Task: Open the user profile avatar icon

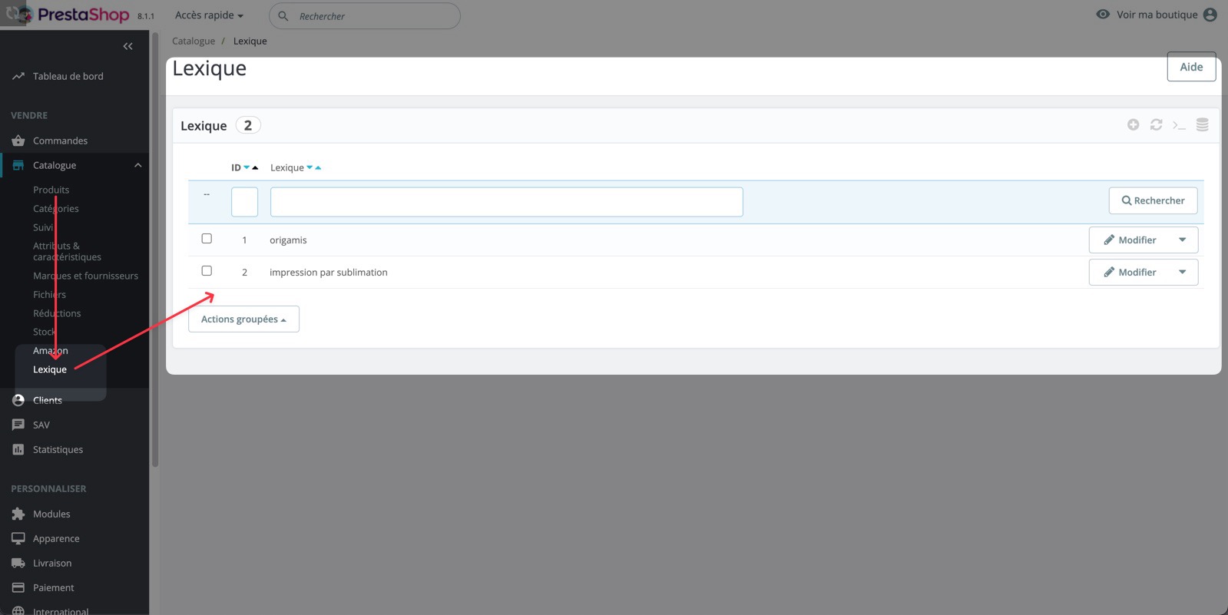Action: 1210,15
